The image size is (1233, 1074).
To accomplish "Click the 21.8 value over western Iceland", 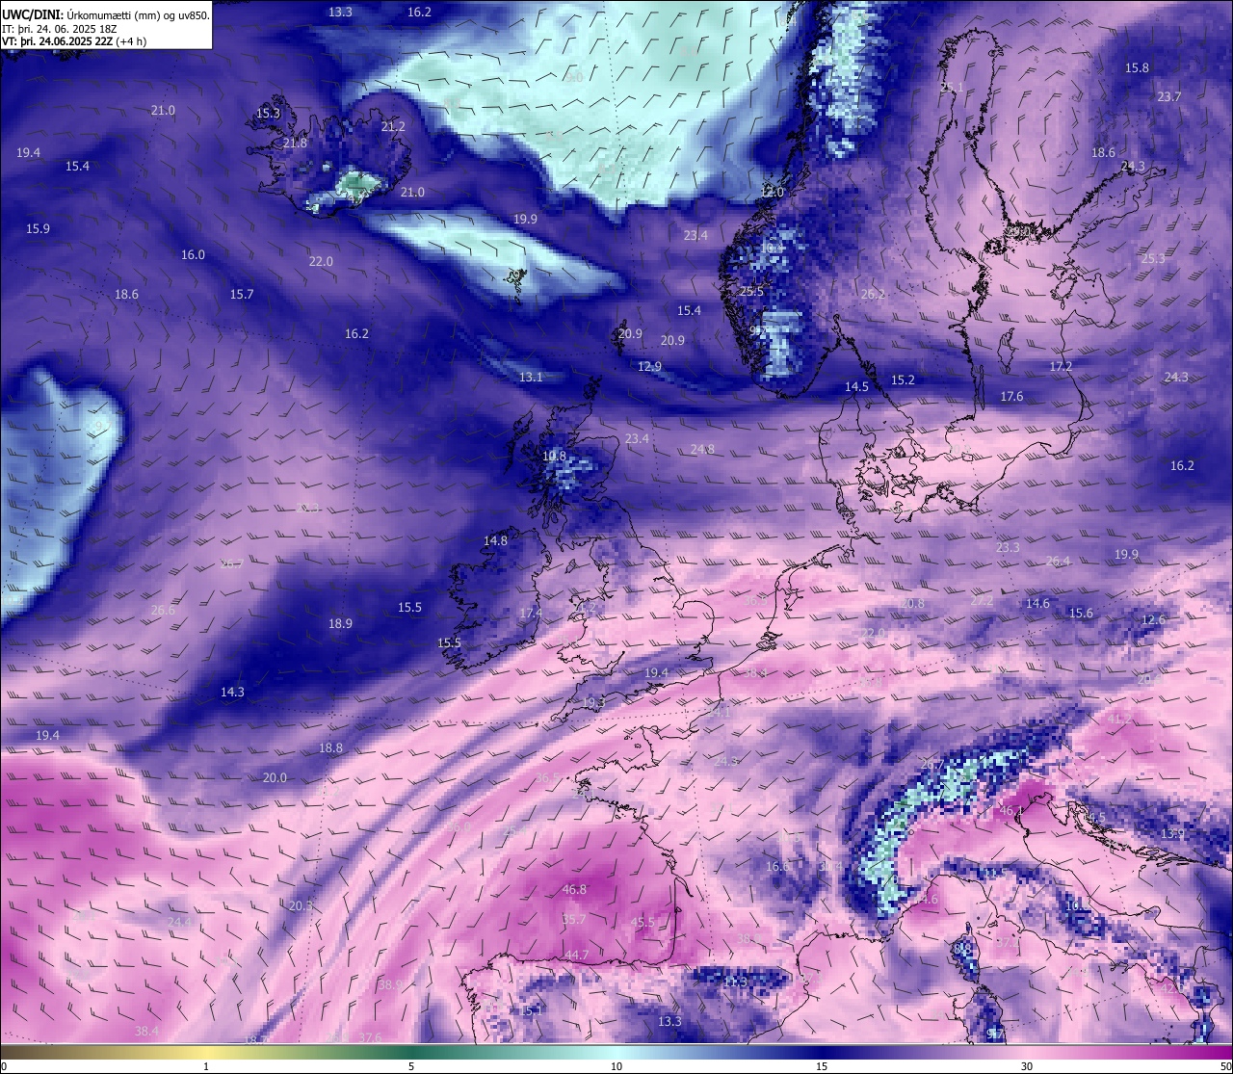I will (295, 144).
